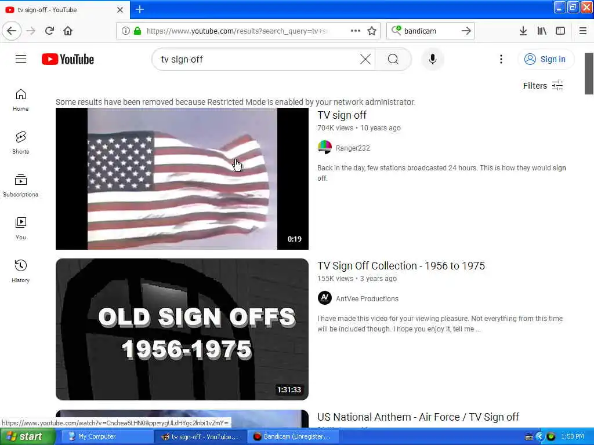Click the green padlock security icon

137,31
